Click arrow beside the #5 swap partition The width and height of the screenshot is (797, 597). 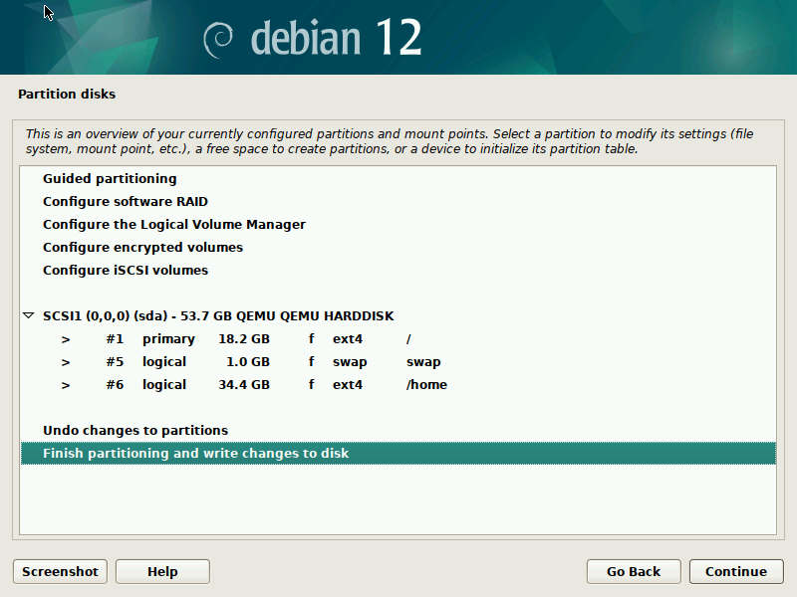coord(66,362)
